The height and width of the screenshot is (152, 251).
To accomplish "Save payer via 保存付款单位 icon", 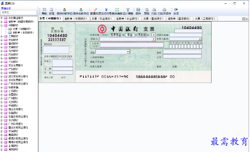I will pos(65,10).
